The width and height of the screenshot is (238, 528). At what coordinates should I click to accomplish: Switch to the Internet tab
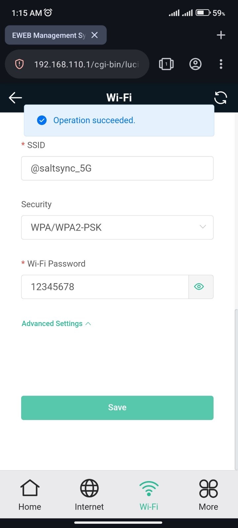tap(89, 495)
